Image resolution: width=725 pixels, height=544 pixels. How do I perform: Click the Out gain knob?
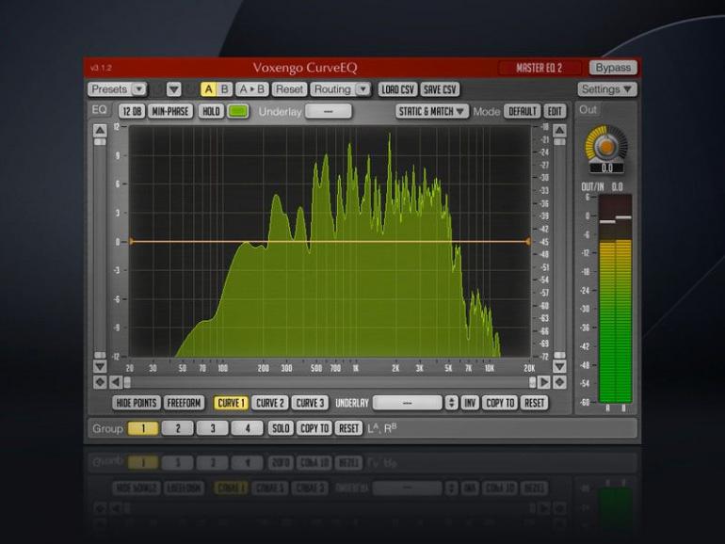pos(606,147)
